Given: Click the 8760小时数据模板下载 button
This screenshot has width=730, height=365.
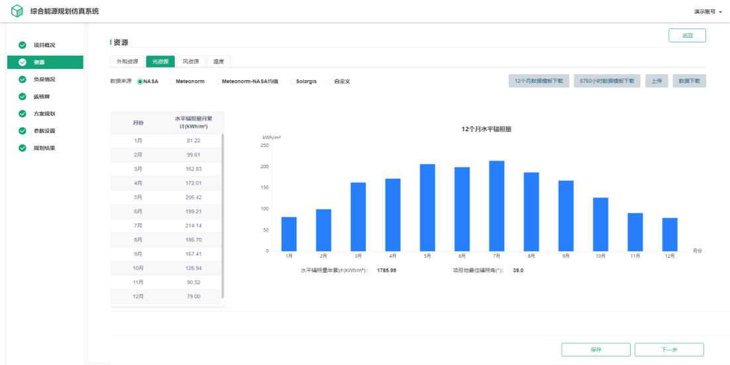Looking at the screenshot, I should pos(607,81).
